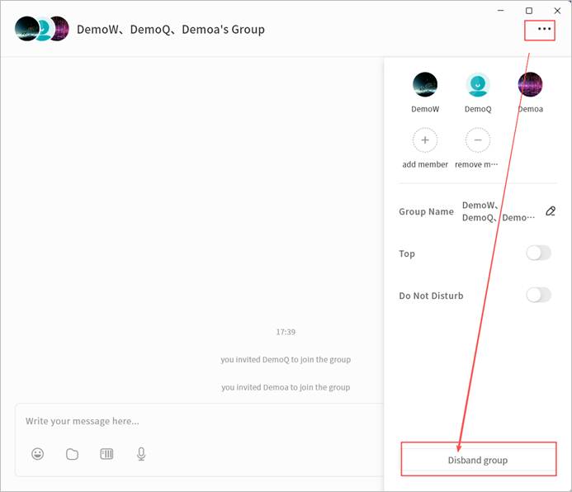Select DemoQ member avatar in panel
Viewport: 572px width, 492px height.
[477, 84]
